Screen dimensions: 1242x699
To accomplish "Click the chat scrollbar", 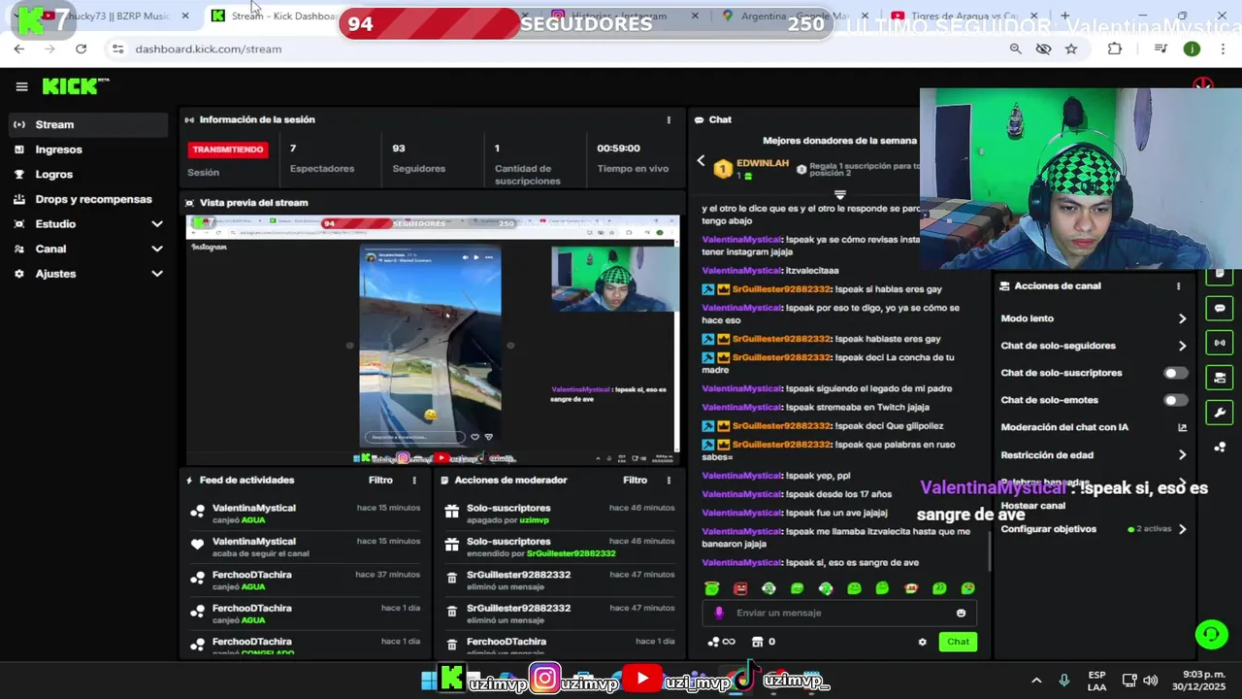I will pos(989,550).
